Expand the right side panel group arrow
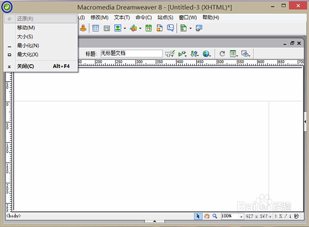The image size is (309, 227). pyautogui.click(x=305, y=122)
